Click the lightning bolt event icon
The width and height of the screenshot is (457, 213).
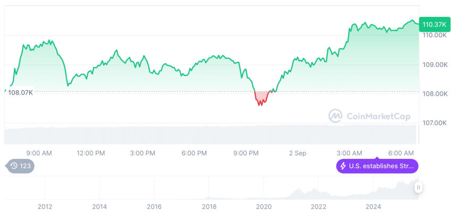(x=343, y=166)
